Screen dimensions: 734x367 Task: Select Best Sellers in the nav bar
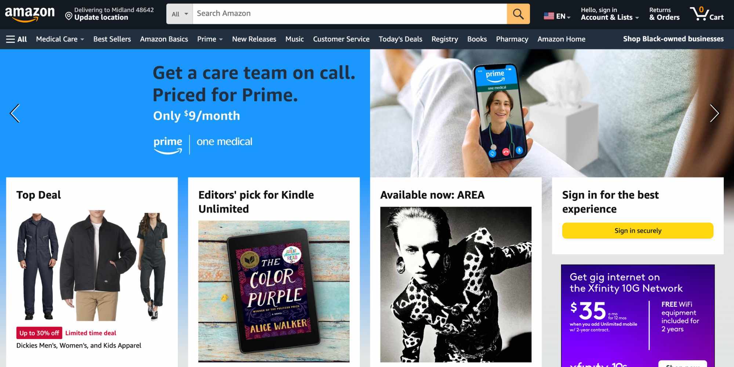click(112, 39)
